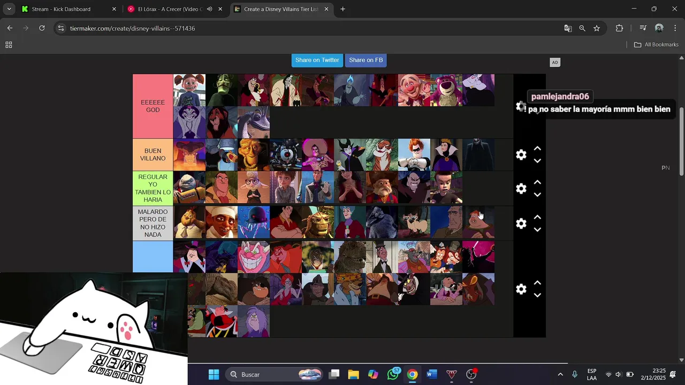
Task: Open settings gear for REGULAR YO TAMBIEN row
Action: pyautogui.click(x=521, y=189)
